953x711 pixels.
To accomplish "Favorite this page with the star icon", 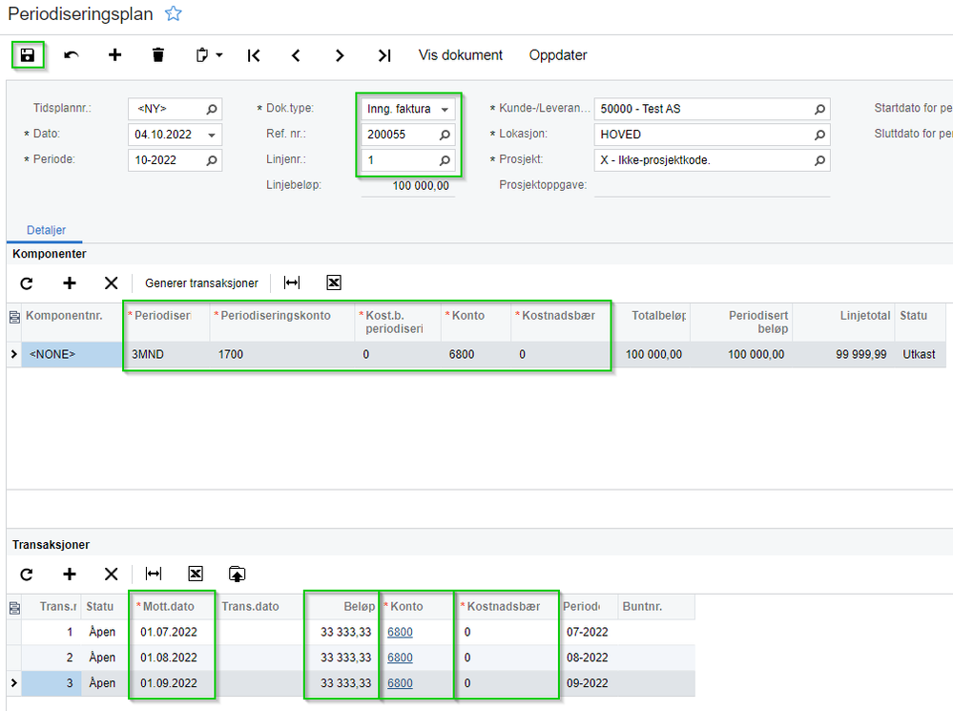I will [x=174, y=13].
